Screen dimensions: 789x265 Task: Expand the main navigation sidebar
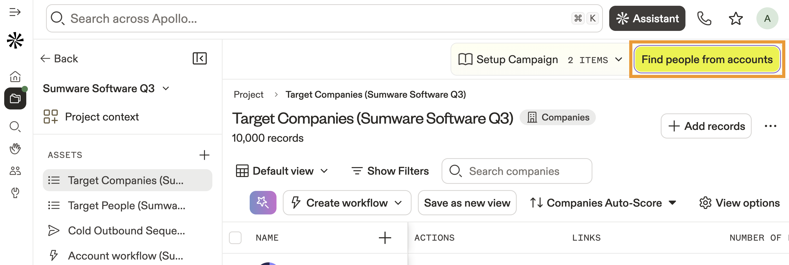15,12
